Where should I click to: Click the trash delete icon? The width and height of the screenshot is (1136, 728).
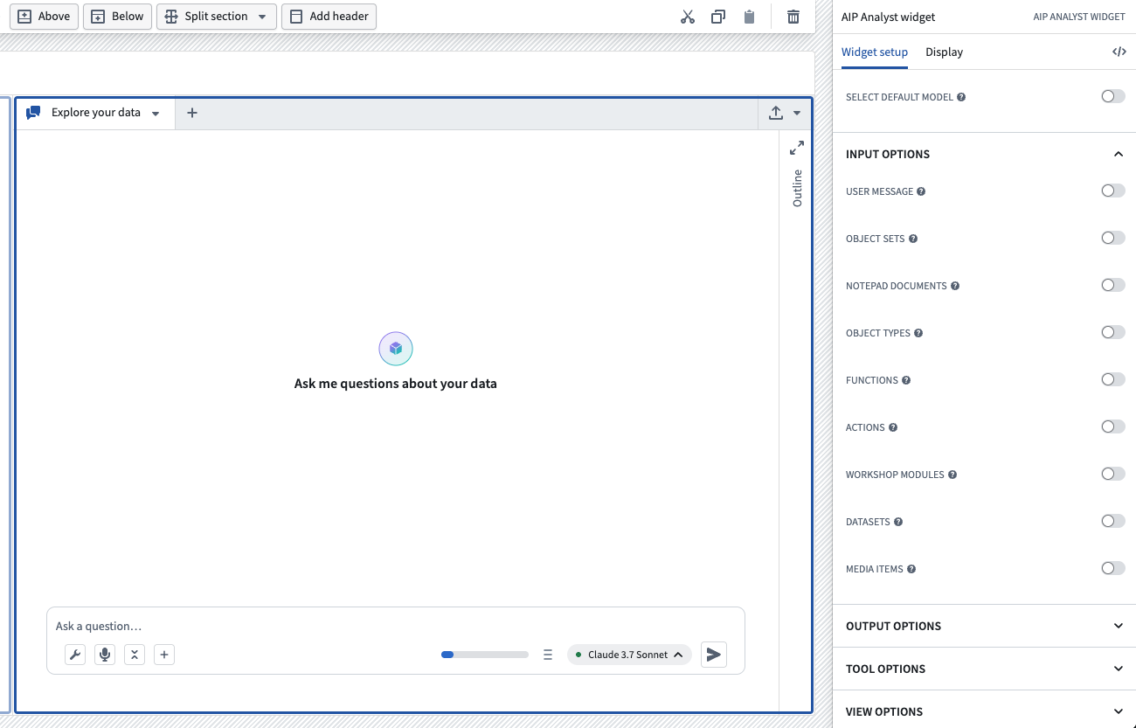click(x=791, y=16)
